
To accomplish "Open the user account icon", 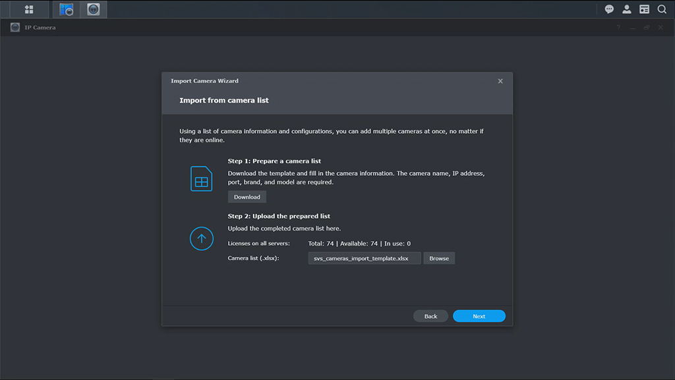I will click(x=627, y=9).
